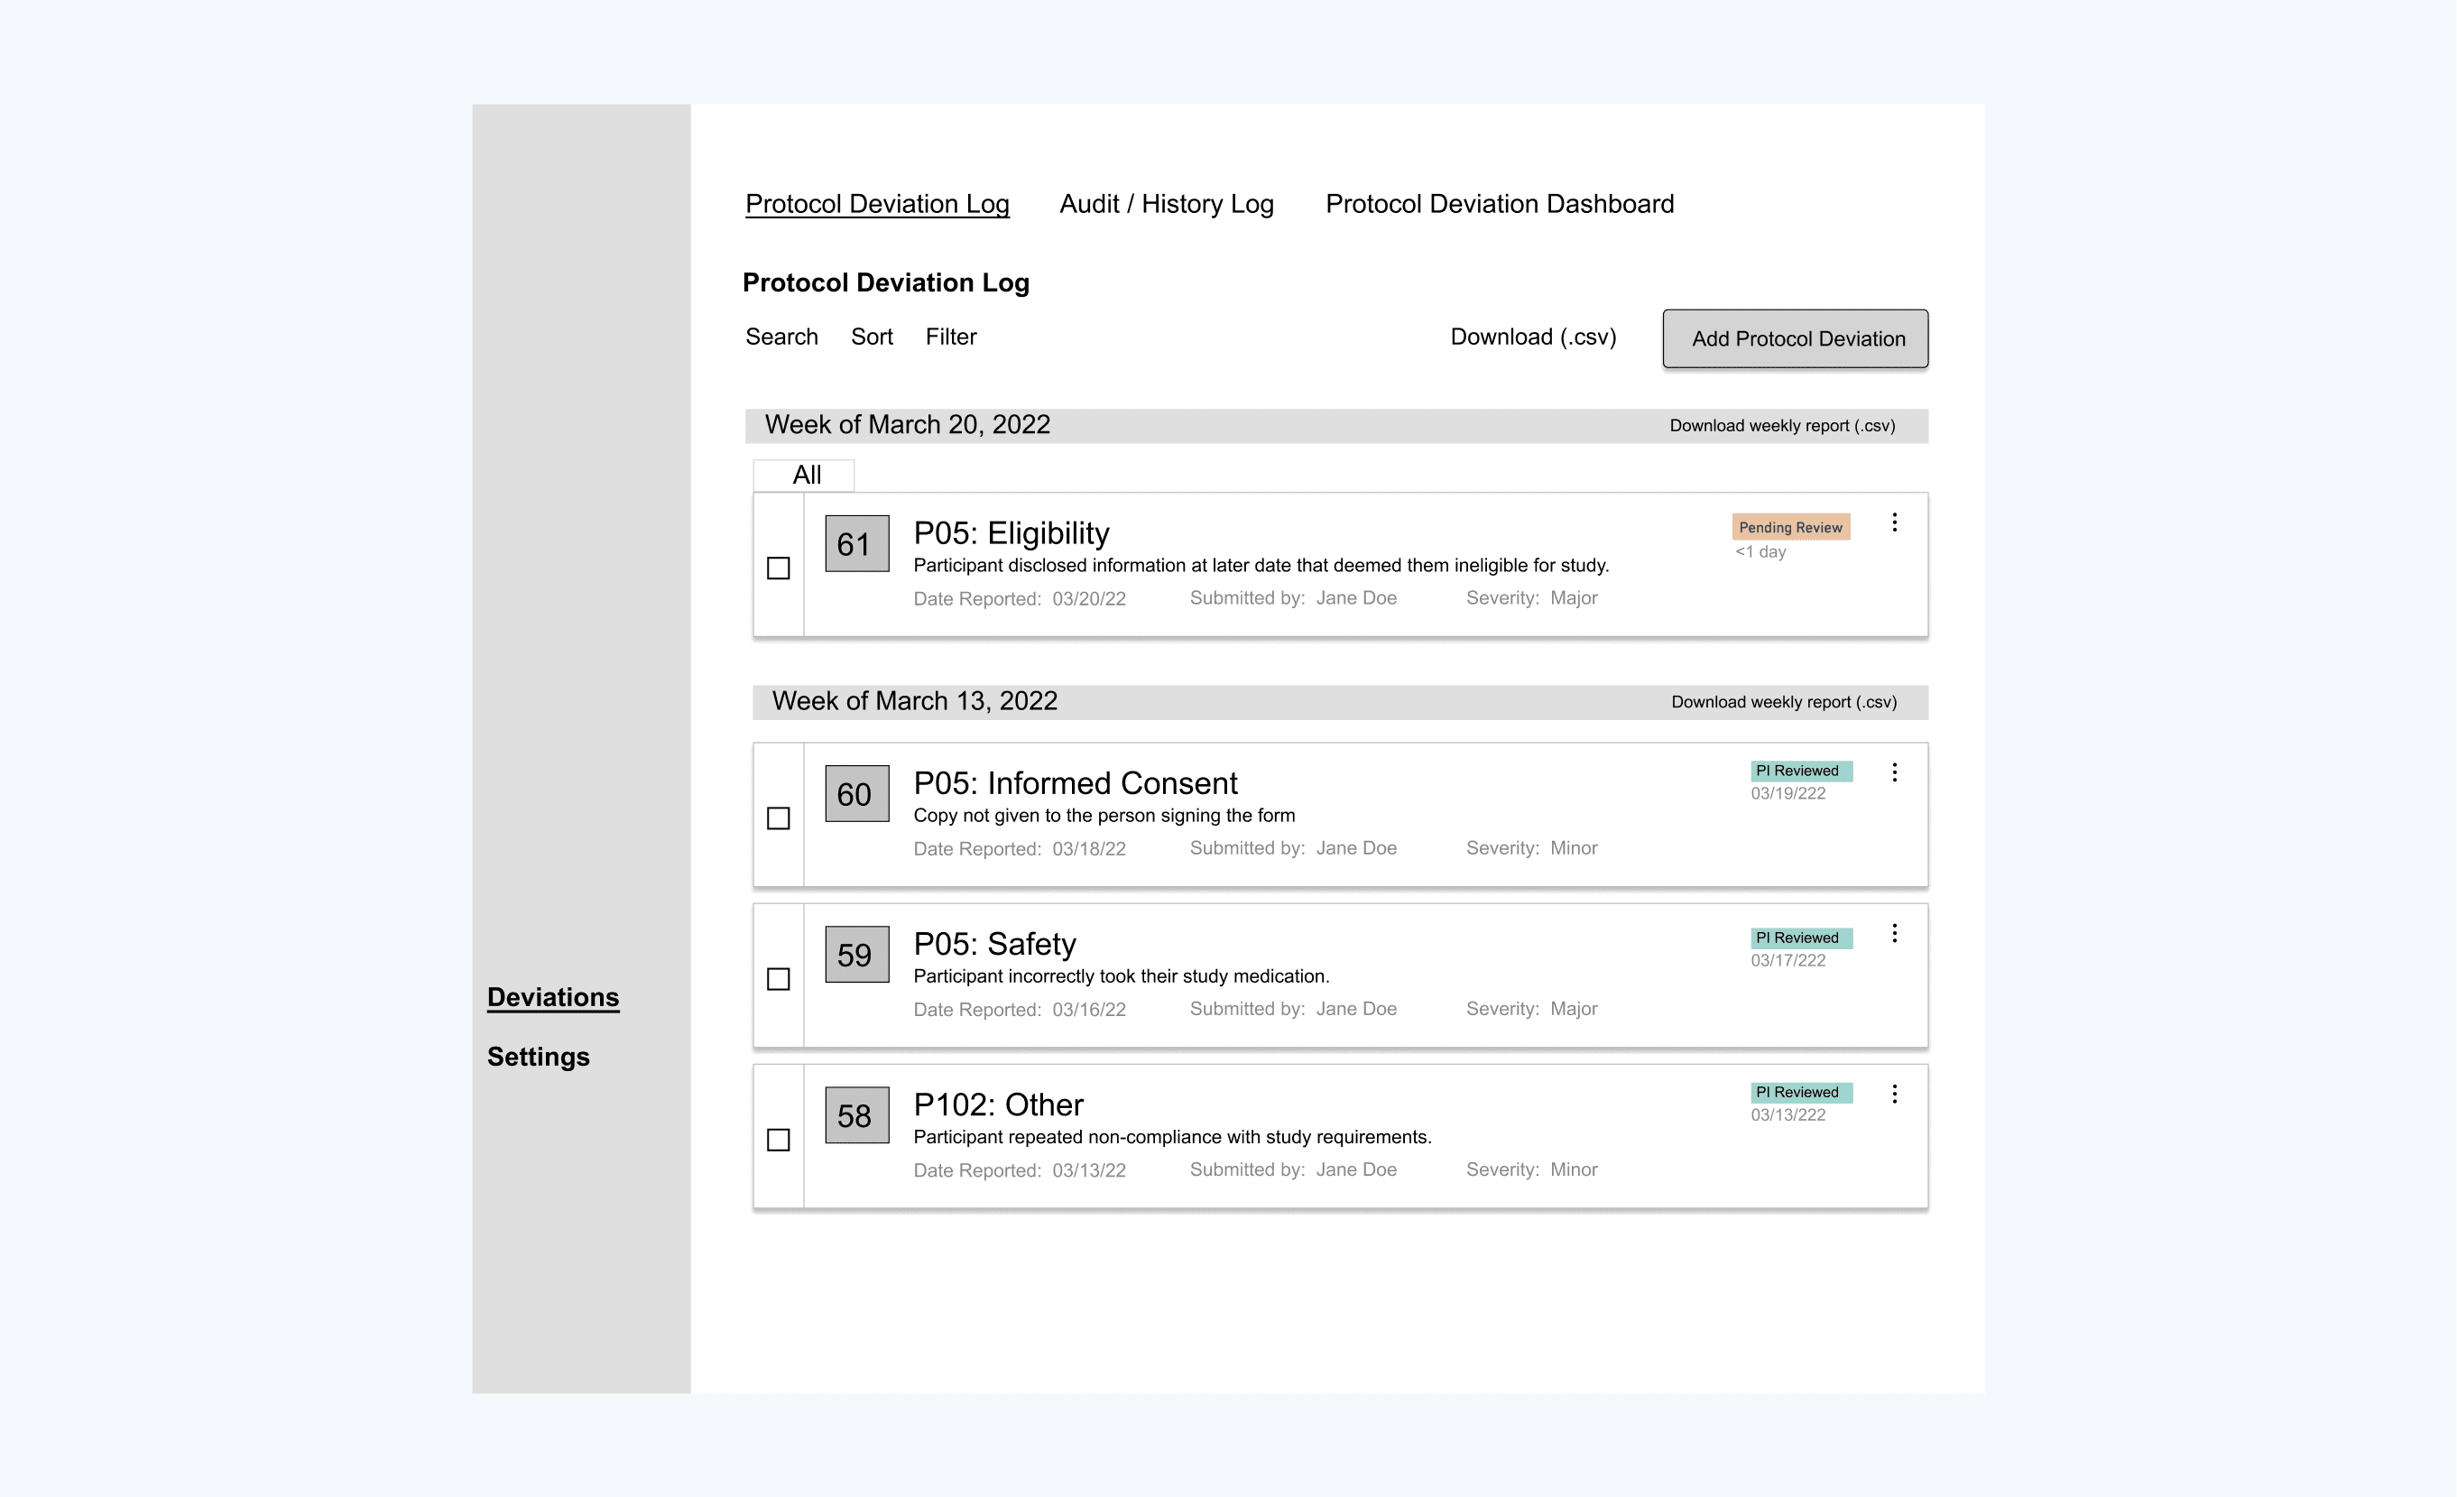Click the number 60 badge
This screenshot has height=1497, width=2457.
855,795
